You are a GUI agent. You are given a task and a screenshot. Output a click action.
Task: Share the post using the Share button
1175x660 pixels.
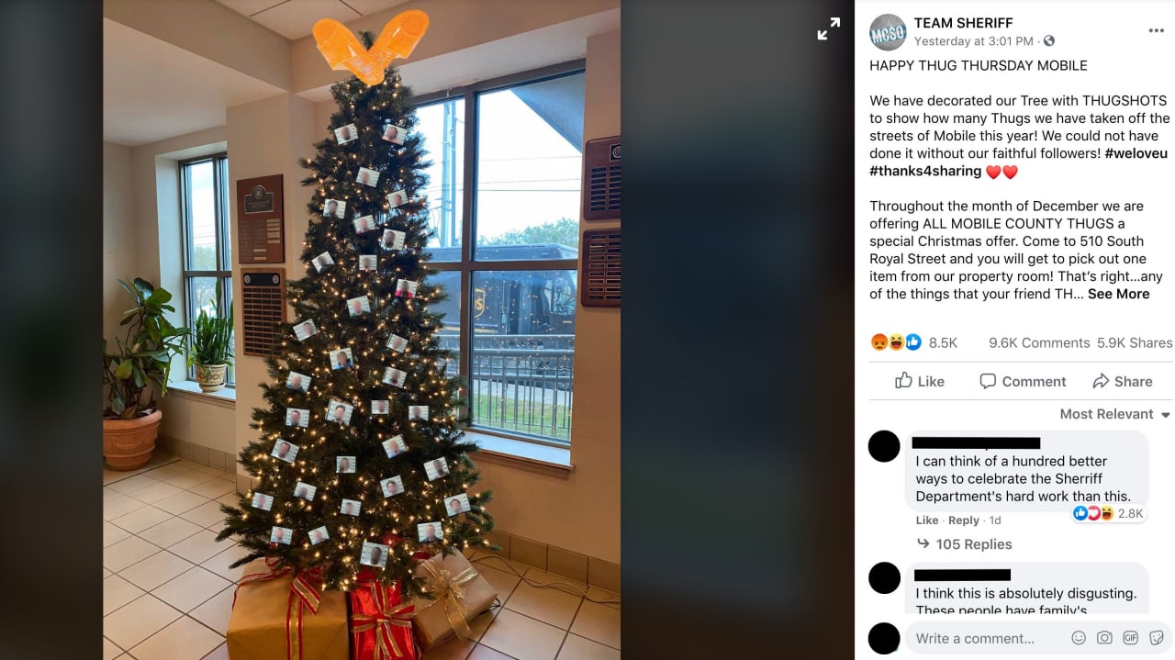pos(1122,381)
